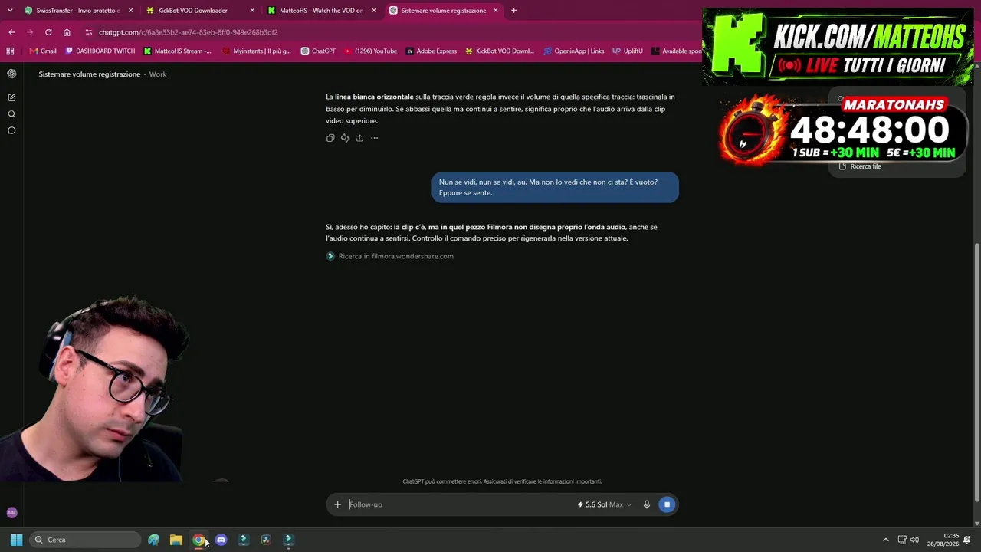Go to the browser home page
The width and height of the screenshot is (981, 552).
[x=67, y=32]
